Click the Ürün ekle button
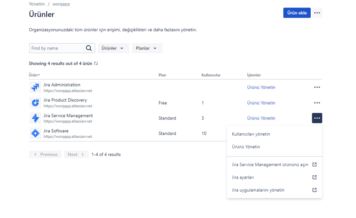 [297, 13]
